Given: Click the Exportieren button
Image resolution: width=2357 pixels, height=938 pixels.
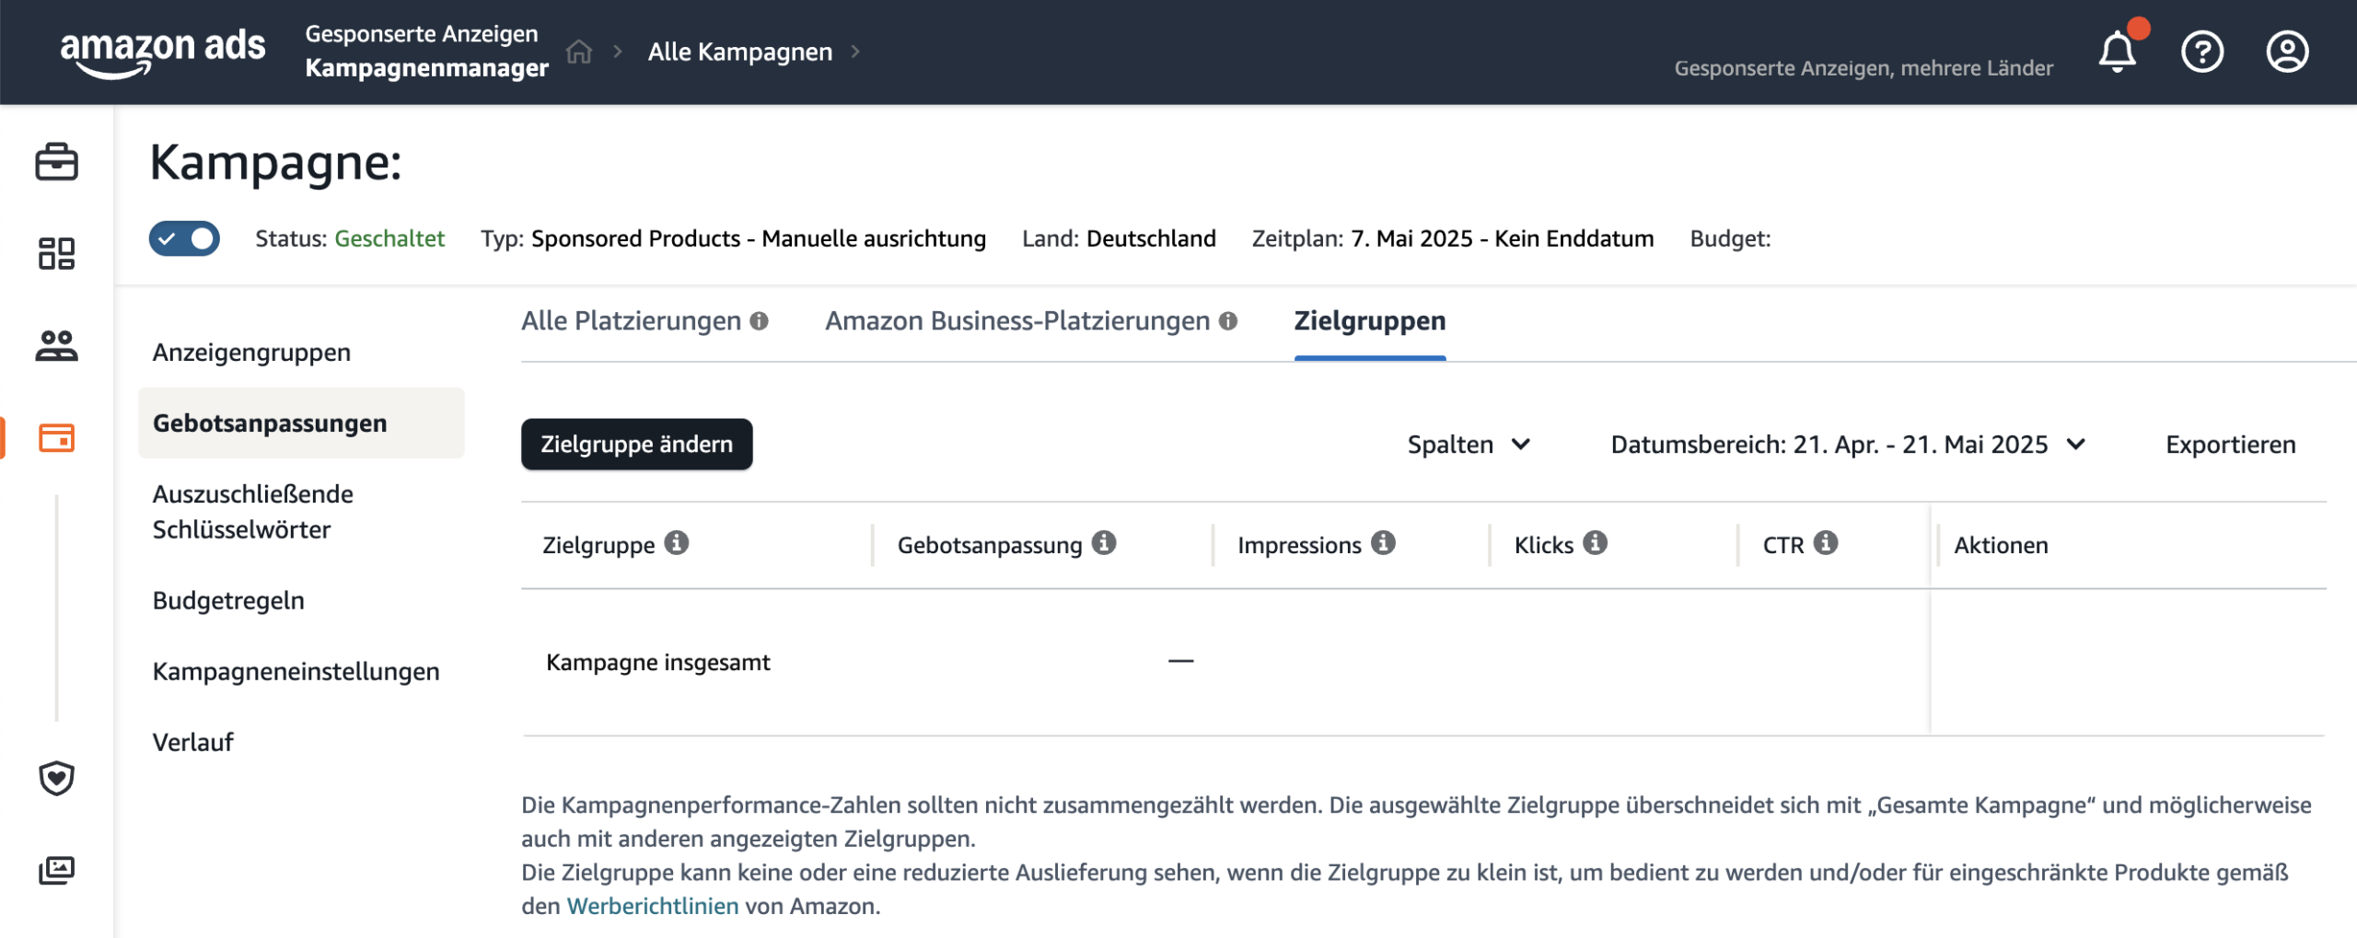Looking at the screenshot, I should point(2231,445).
